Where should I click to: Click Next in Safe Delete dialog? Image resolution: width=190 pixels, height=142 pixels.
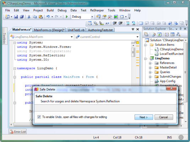pos(144,117)
